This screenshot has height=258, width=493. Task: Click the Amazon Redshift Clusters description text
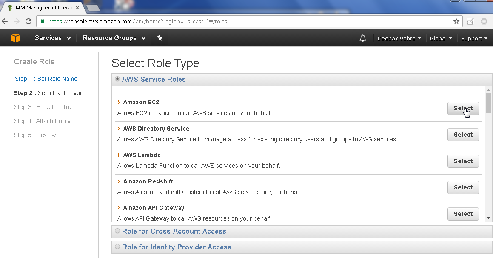click(x=209, y=192)
